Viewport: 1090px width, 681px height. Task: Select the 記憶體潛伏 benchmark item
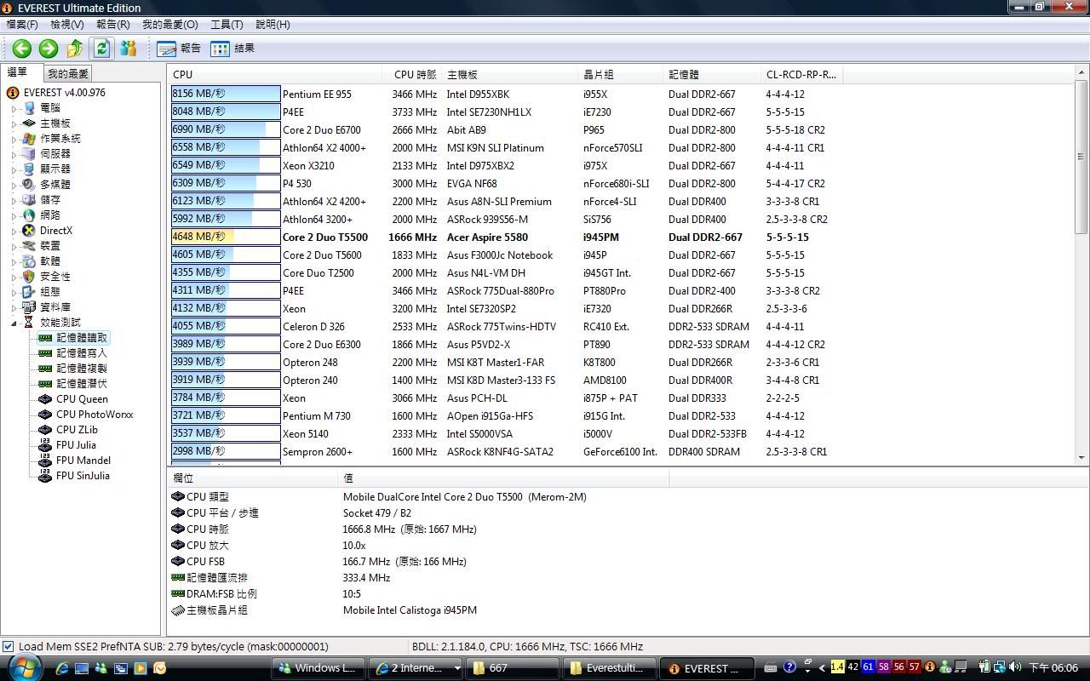tap(82, 384)
